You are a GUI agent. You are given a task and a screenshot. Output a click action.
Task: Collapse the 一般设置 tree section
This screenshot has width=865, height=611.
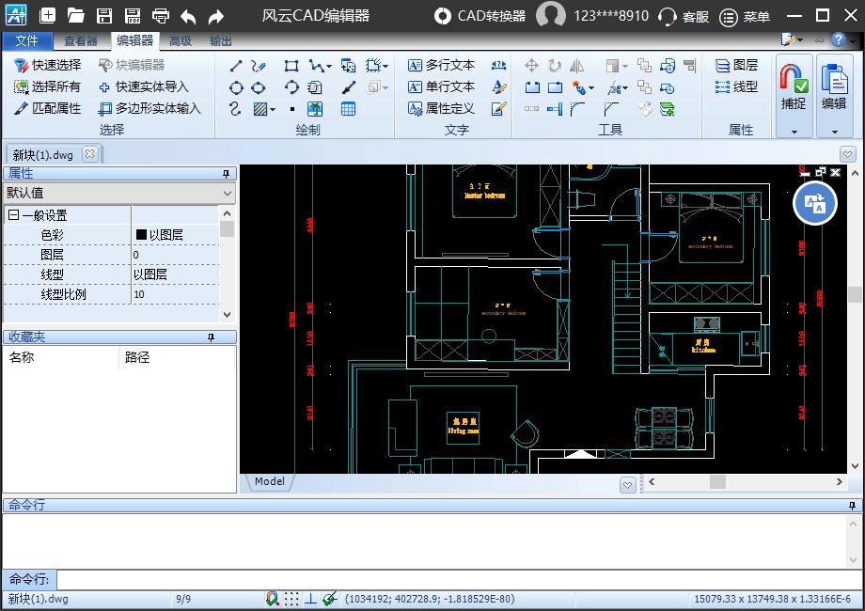(x=13, y=215)
